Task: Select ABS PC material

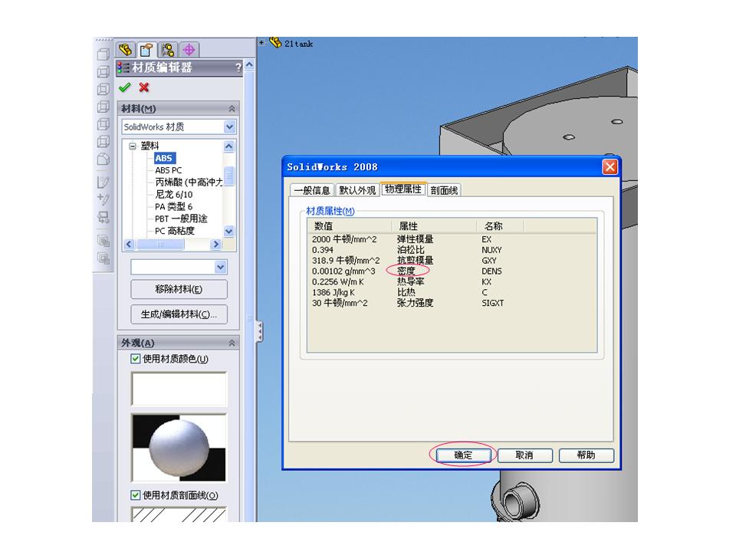Action: pos(169,170)
